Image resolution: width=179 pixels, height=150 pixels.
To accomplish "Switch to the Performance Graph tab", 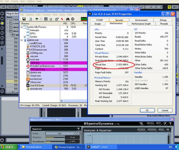I will [x=141, y=24].
